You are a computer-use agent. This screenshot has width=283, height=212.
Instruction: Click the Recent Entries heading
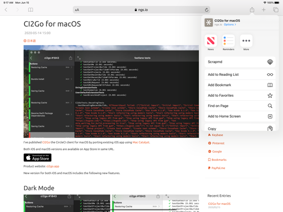click(x=219, y=196)
